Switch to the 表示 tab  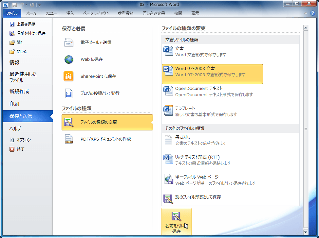click(195, 13)
